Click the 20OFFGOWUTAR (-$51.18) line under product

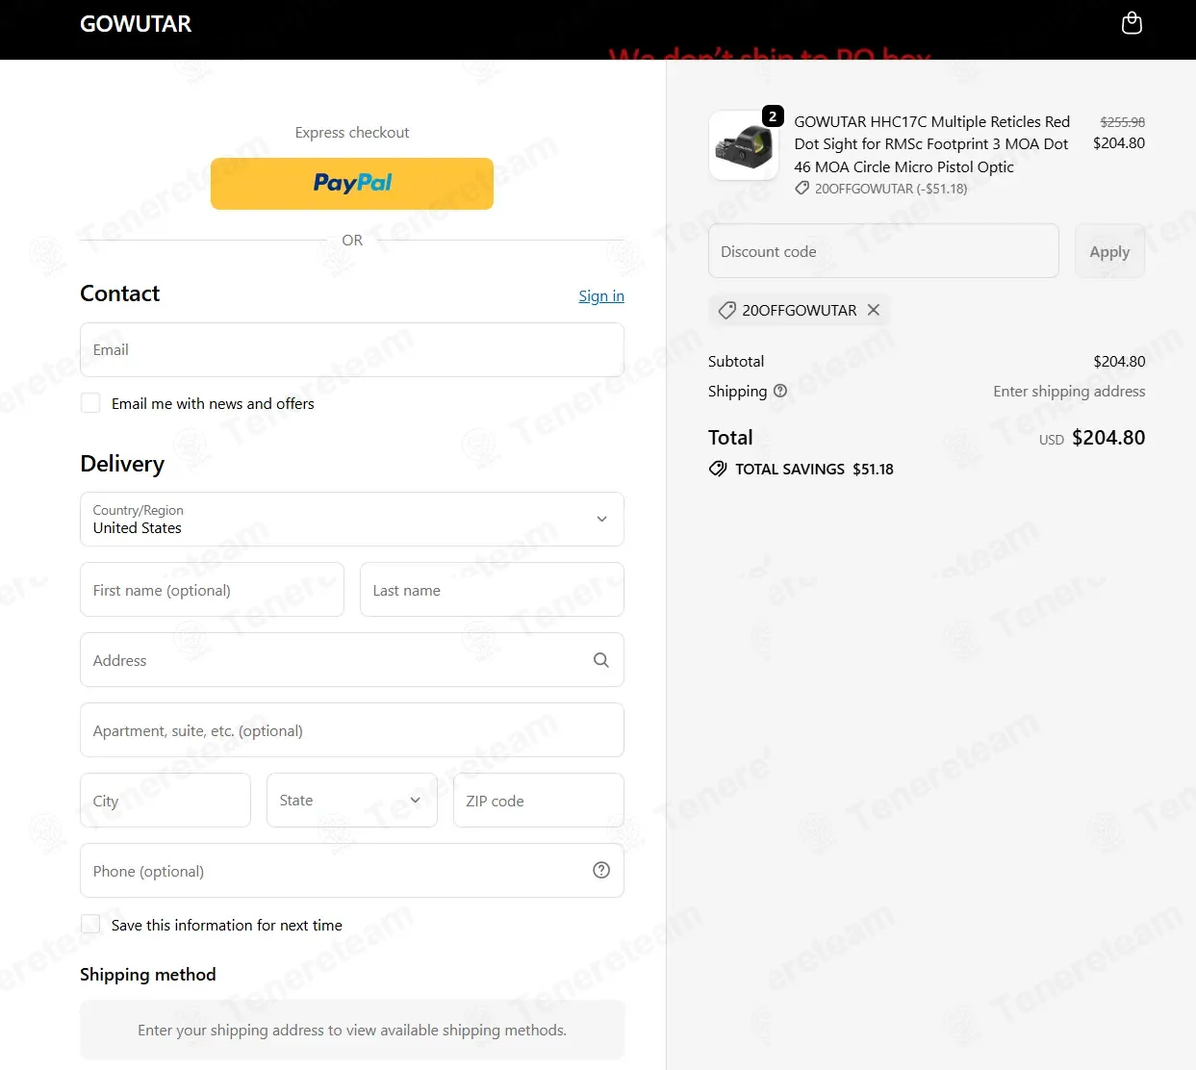coord(881,189)
